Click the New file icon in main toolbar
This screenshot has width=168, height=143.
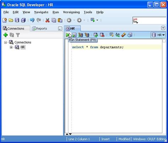click(x=5, y=20)
